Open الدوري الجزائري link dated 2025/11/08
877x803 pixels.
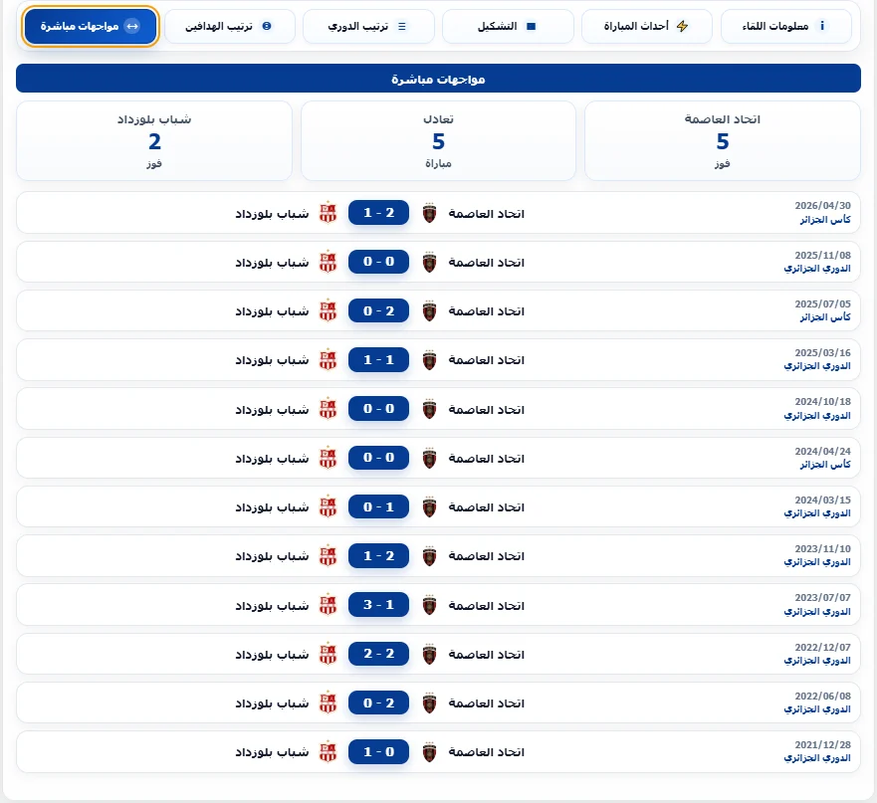[817, 269]
